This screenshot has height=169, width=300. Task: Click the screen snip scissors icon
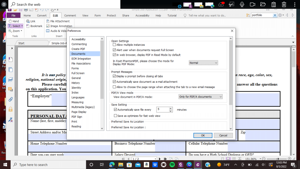click(x=231, y=4)
